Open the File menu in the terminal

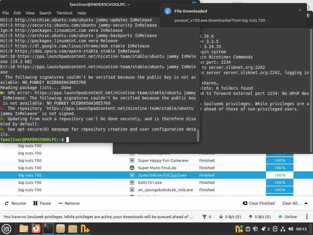click(x=6, y=13)
